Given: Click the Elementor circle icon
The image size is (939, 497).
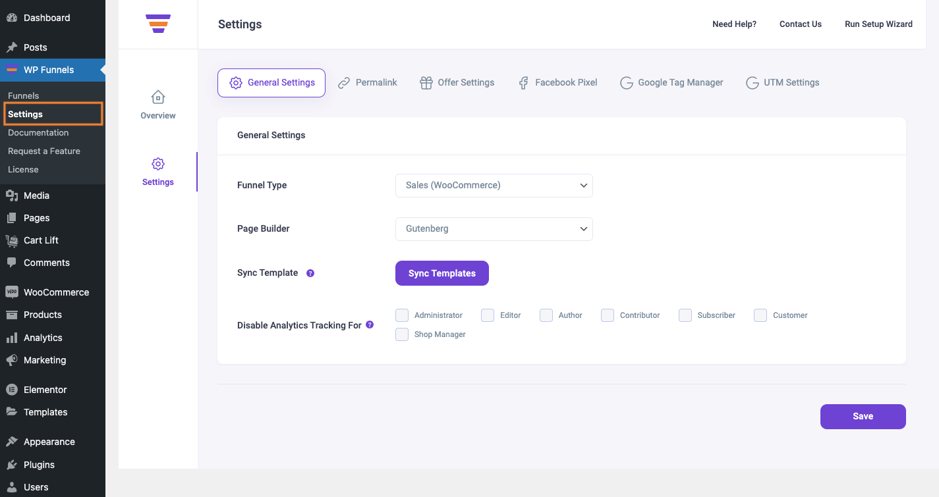Looking at the screenshot, I should (x=12, y=390).
